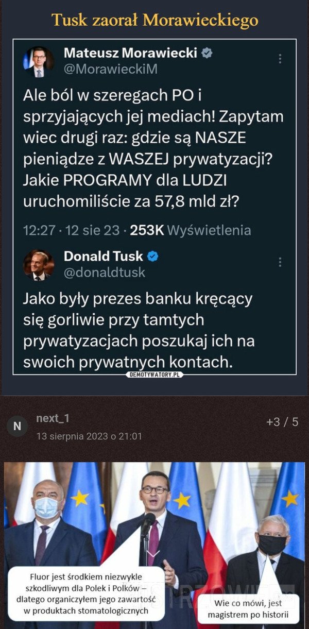309x629 pixels.
Task: Open the press conference image in comment
Action: (x=154, y=515)
